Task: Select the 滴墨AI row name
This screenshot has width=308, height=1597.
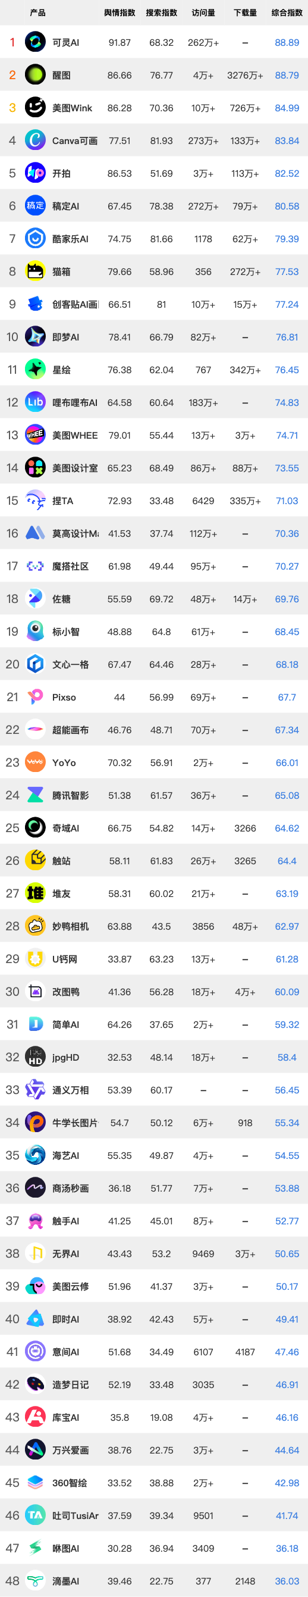Action: coord(65,1581)
